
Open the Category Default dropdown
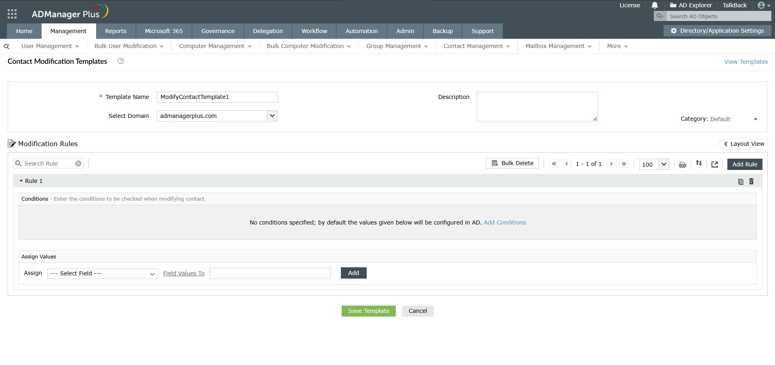[756, 119]
